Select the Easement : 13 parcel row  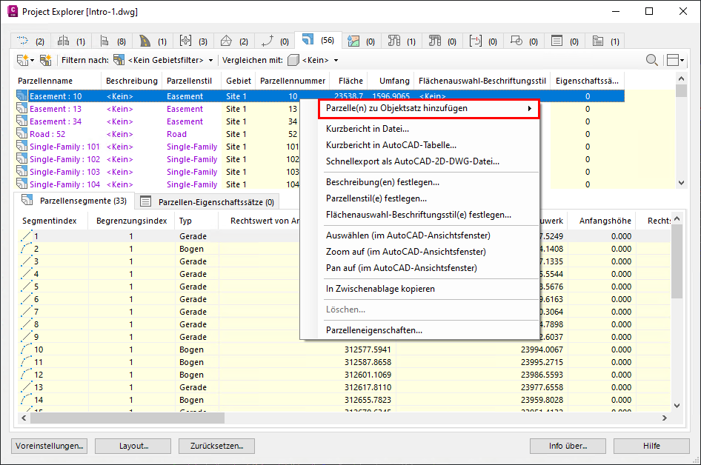(x=158, y=109)
